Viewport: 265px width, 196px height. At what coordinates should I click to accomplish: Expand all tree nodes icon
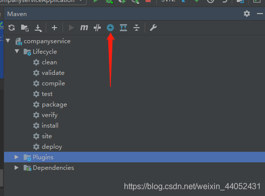coord(123,28)
